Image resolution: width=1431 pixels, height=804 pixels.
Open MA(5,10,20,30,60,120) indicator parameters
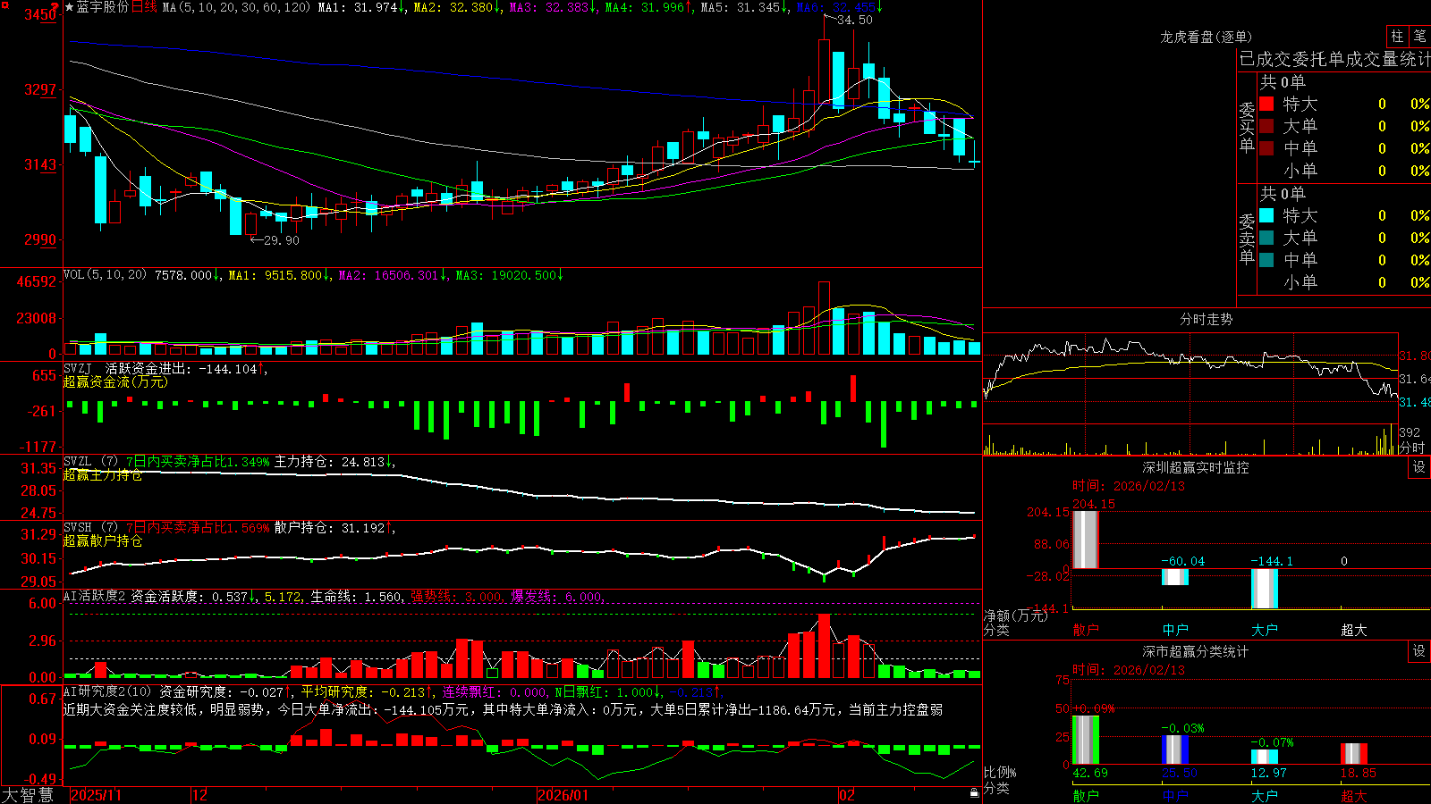236,7
